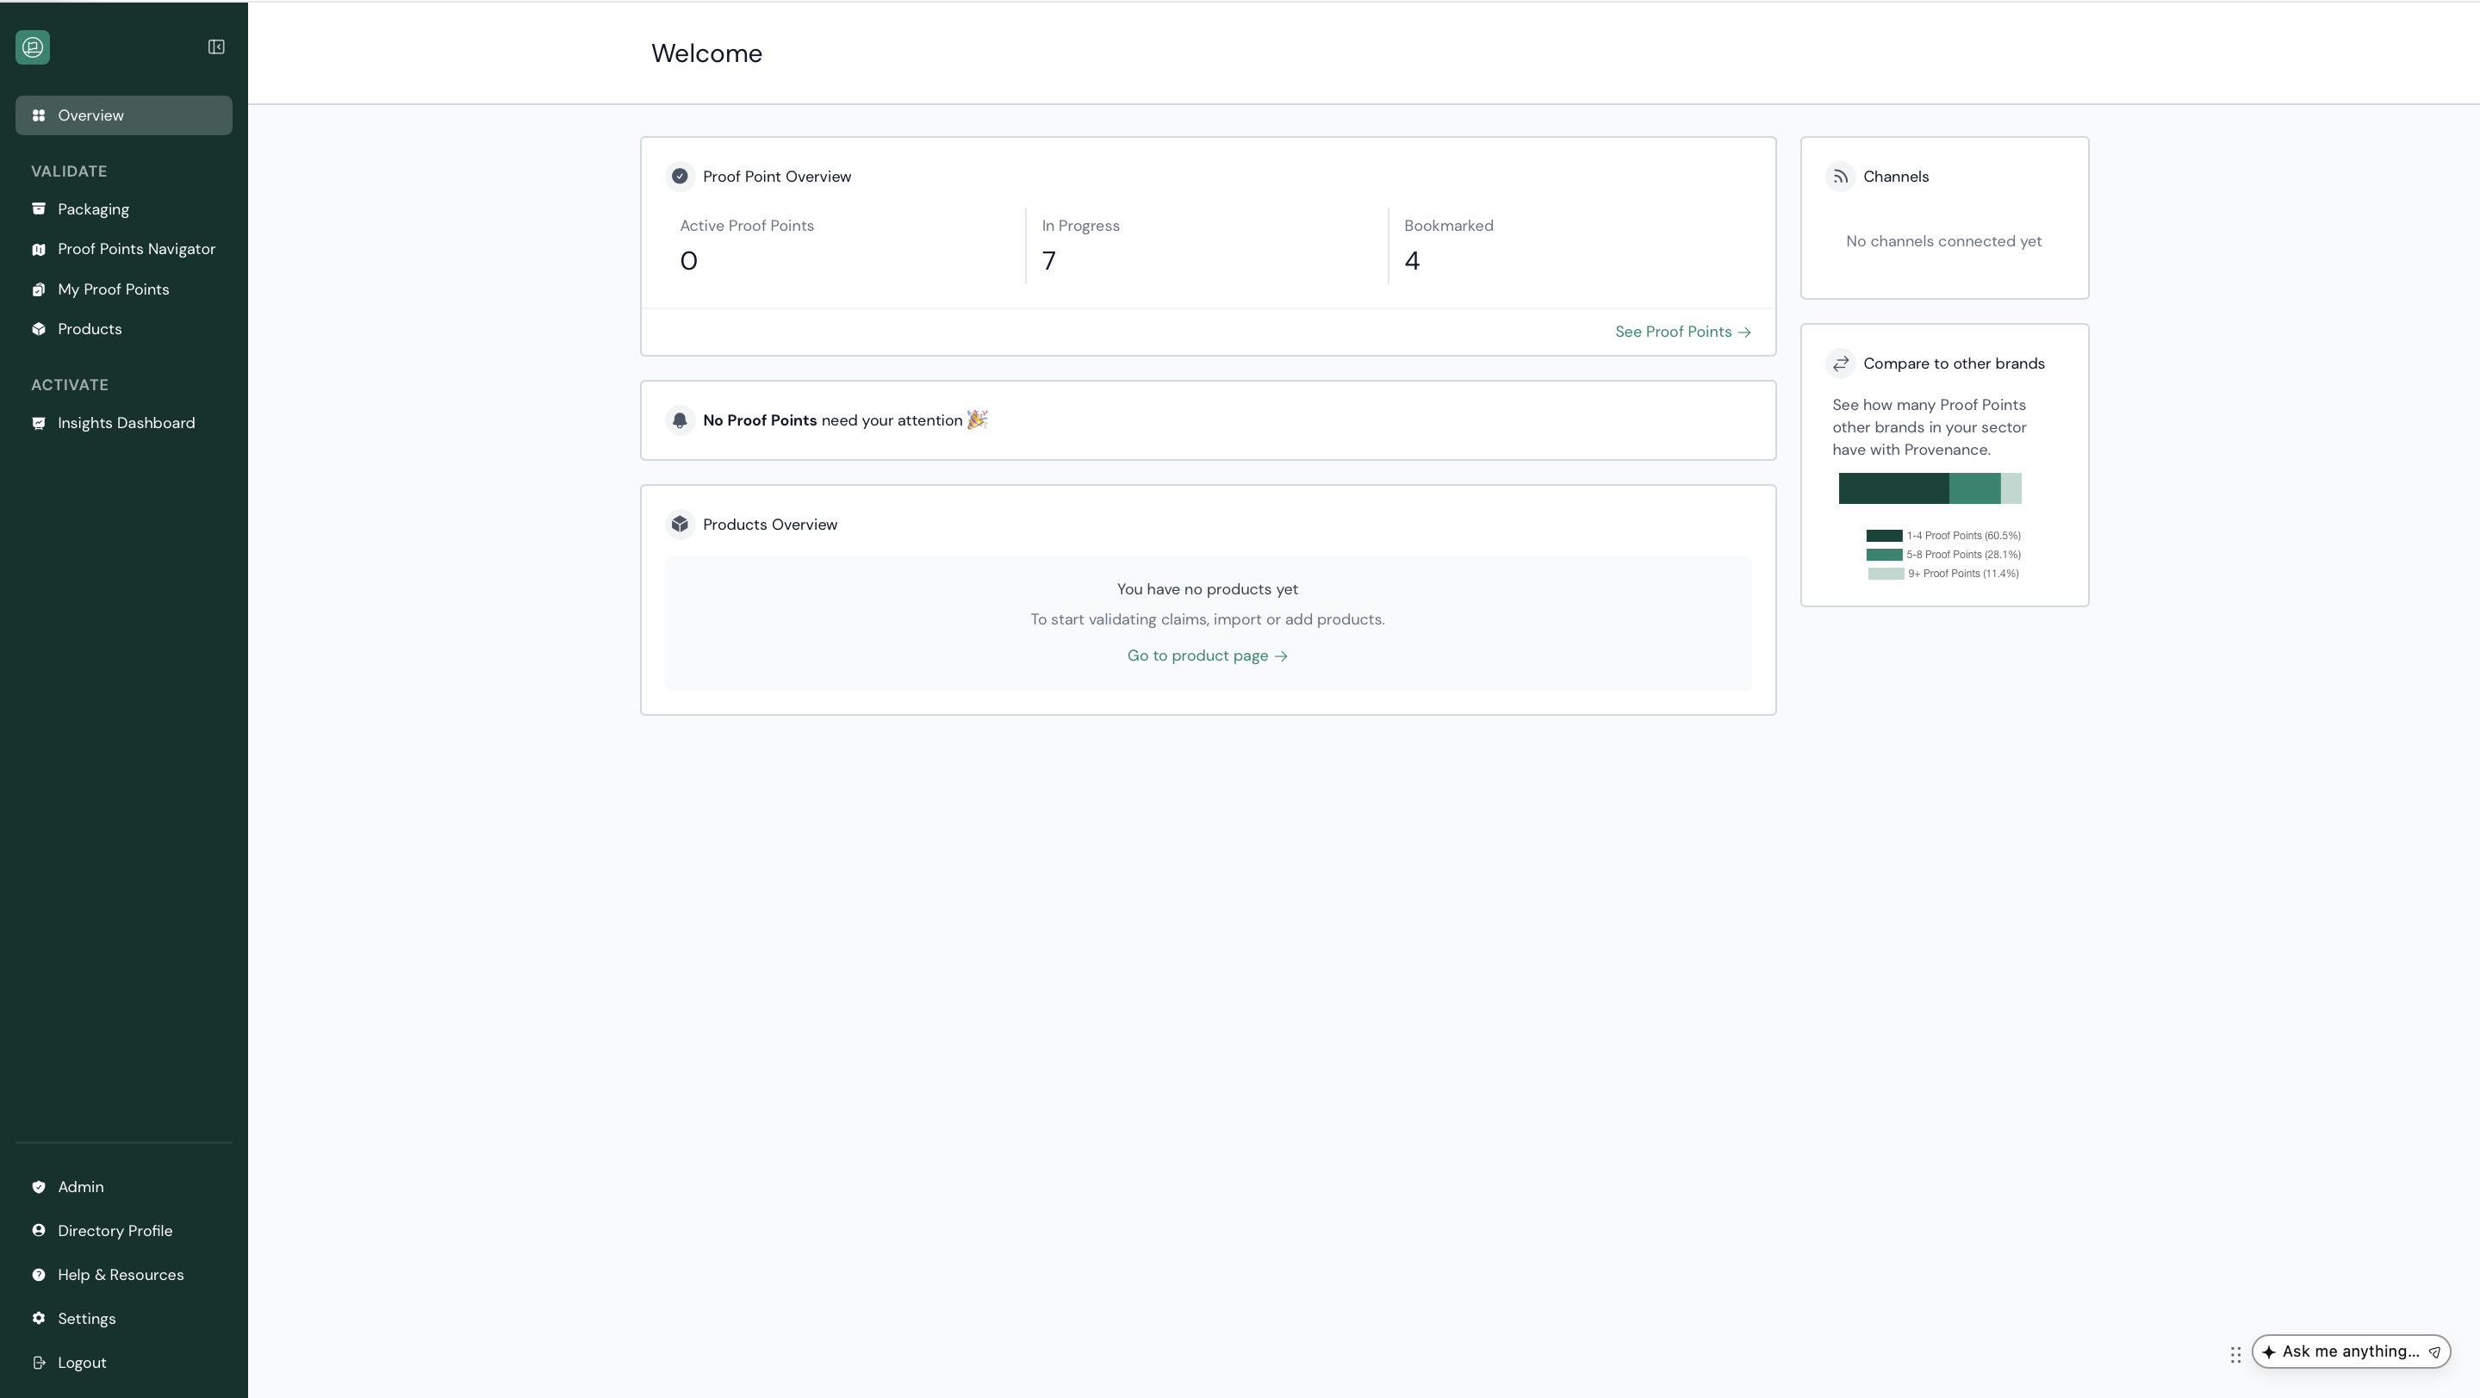Open the Overview menu item
2480x1398 pixels.
[124, 115]
